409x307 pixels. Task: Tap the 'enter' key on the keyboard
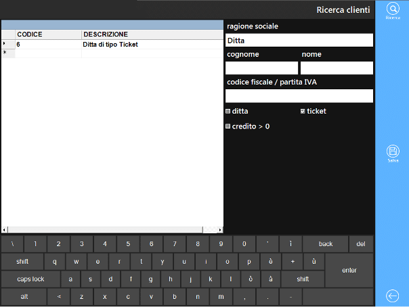(x=349, y=270)
